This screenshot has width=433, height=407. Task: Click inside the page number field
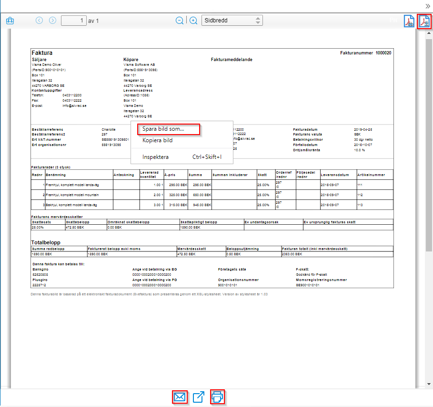tap(74, 21)
